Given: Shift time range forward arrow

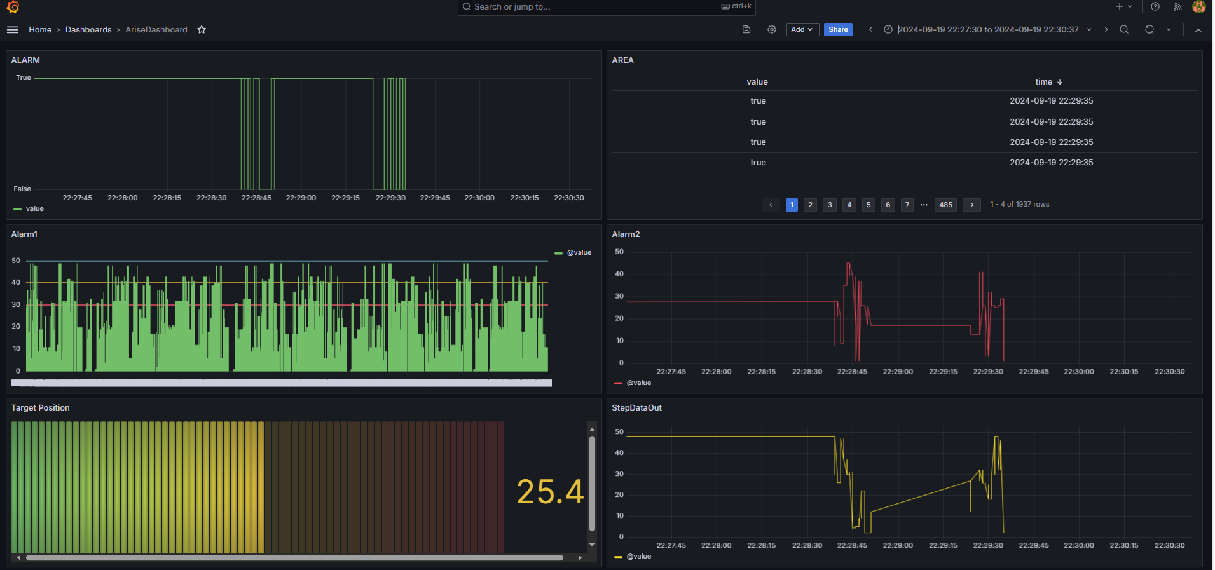Looking at the screenshot, I should pyautogui.click(x=1106, y=30).
